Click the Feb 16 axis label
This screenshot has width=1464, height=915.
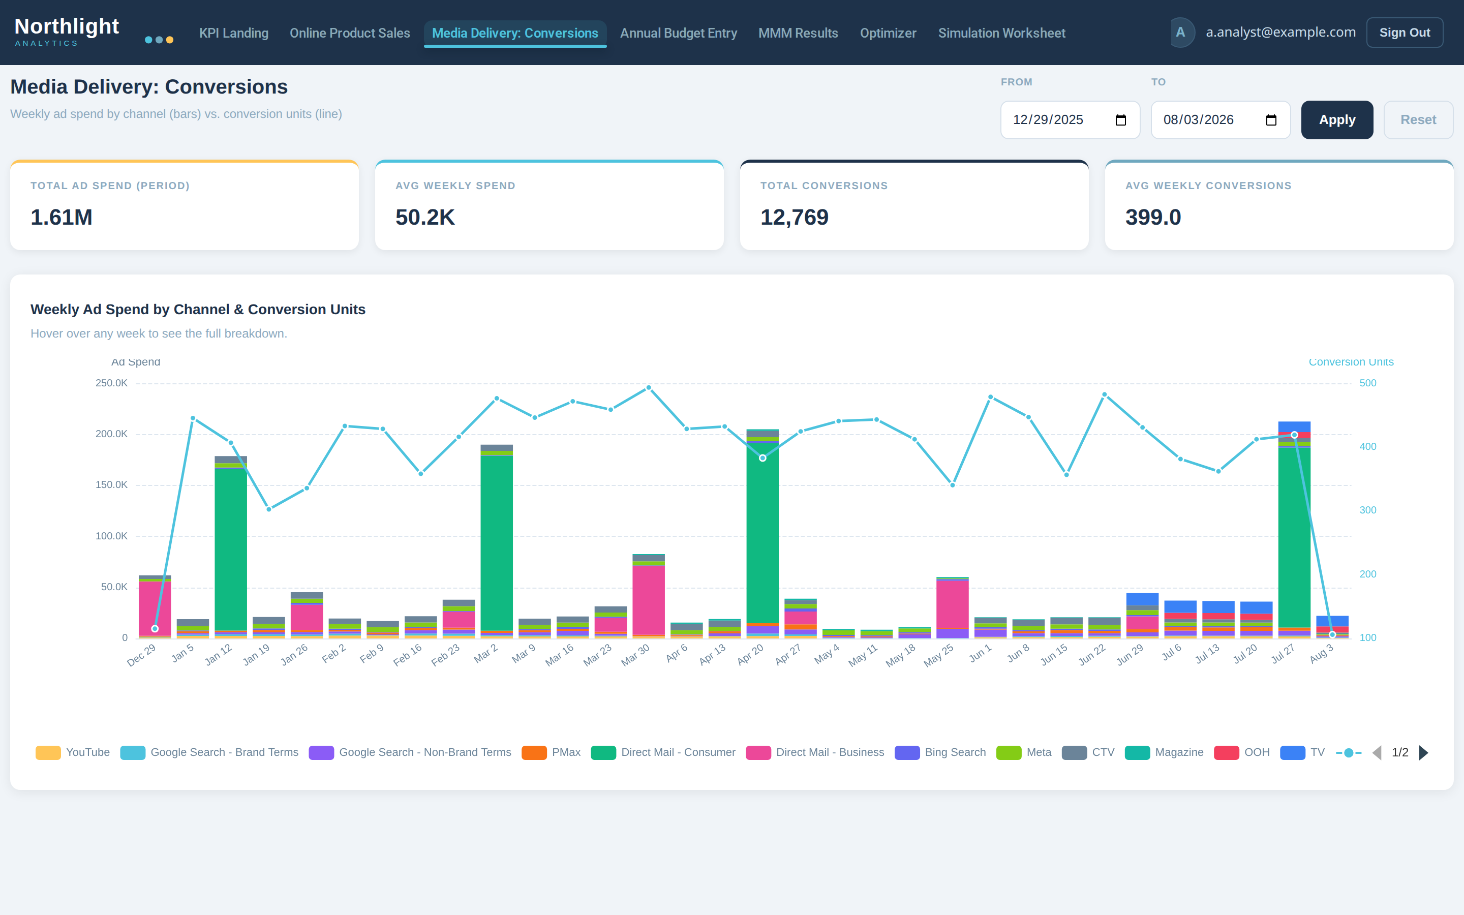407,655
